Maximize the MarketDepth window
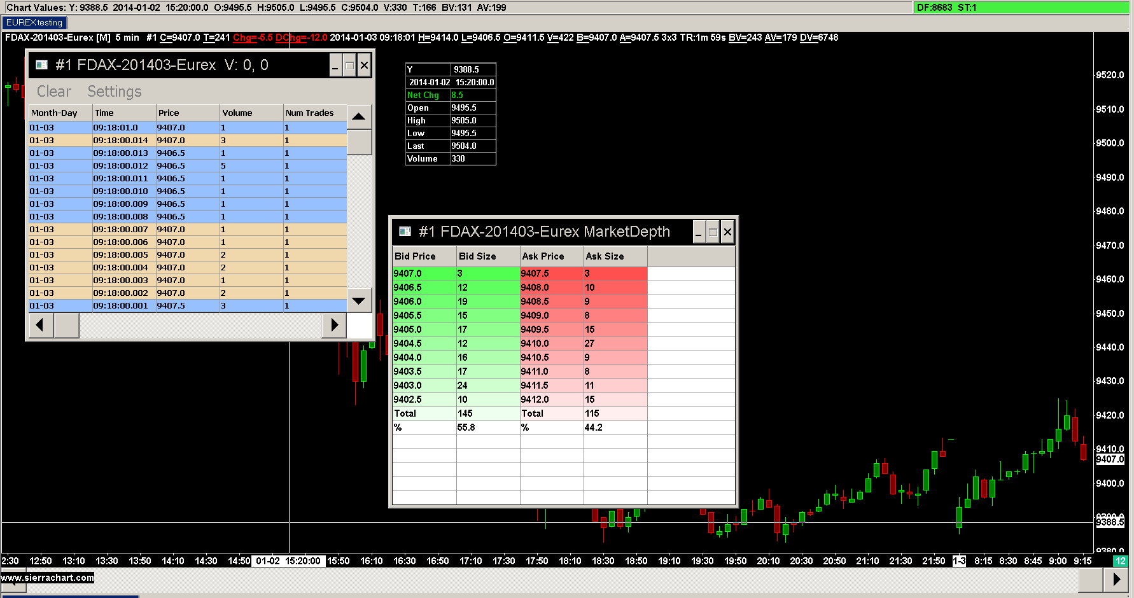Viewport: 1134px width, 598px height. click(713, 232)
